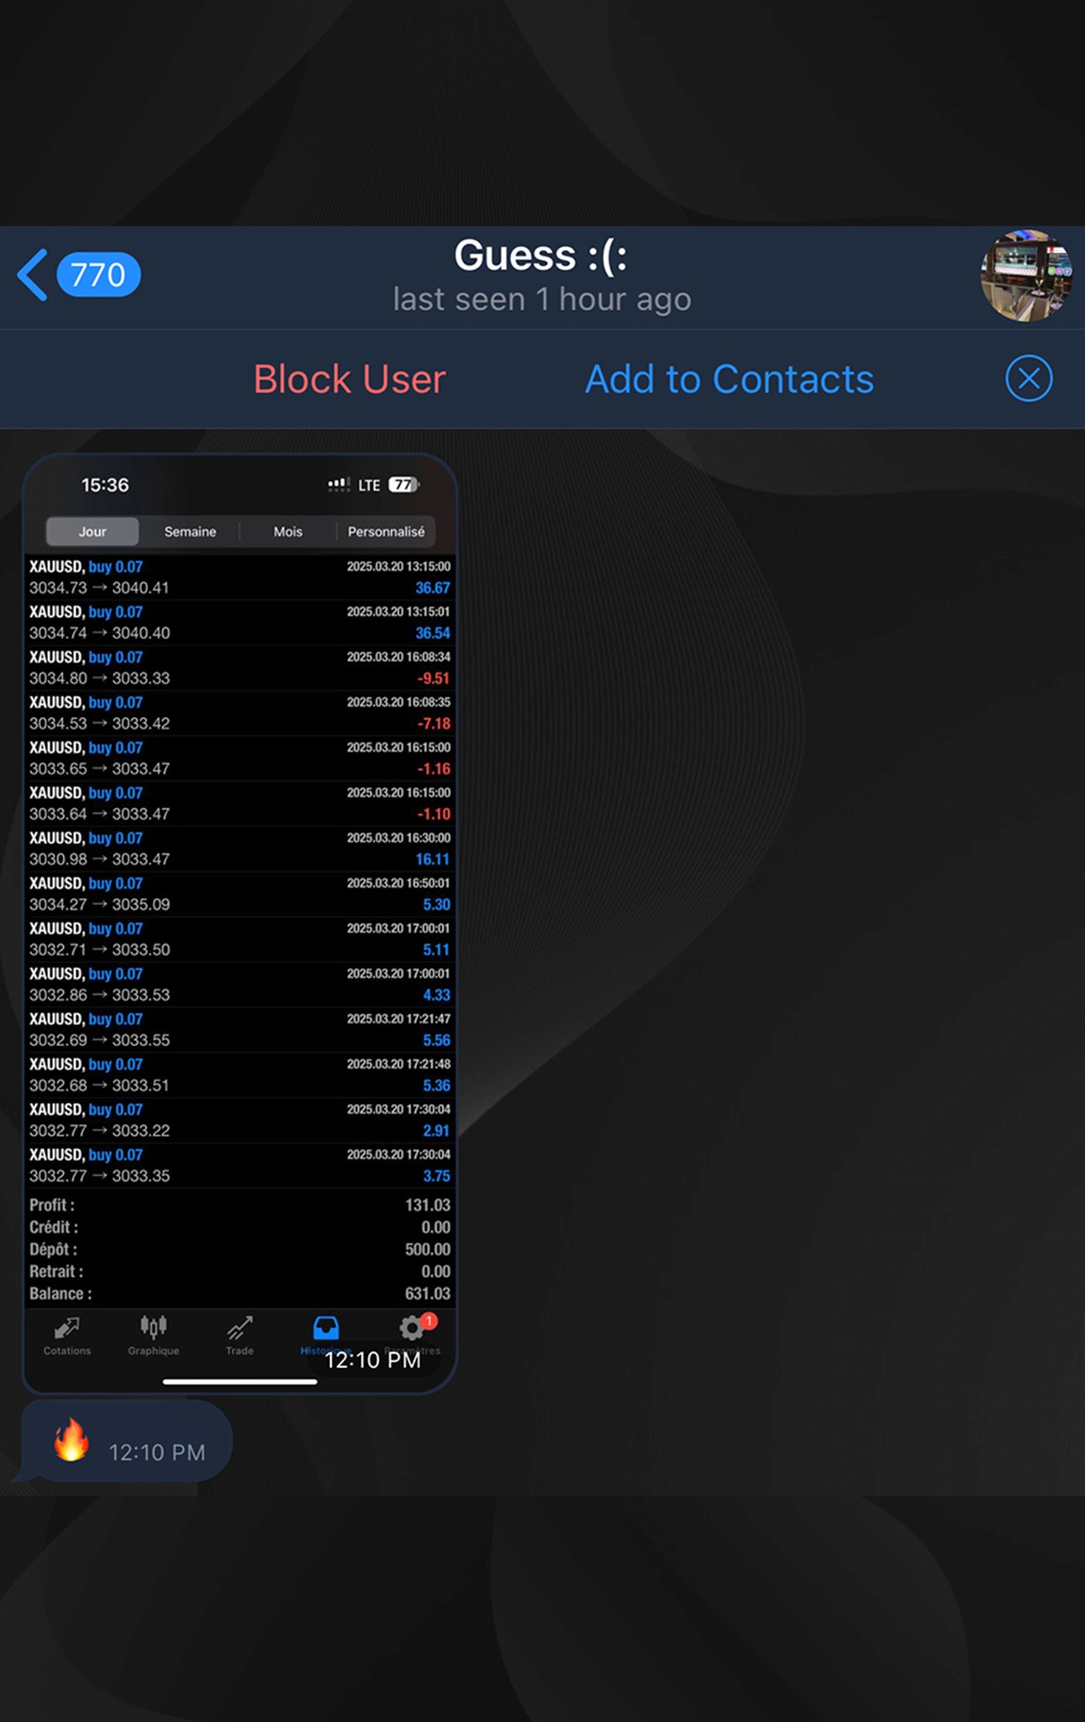This screenshot has width=1085, height=1722.
Task: Open the contact's profile picture
Action: 1025,276
